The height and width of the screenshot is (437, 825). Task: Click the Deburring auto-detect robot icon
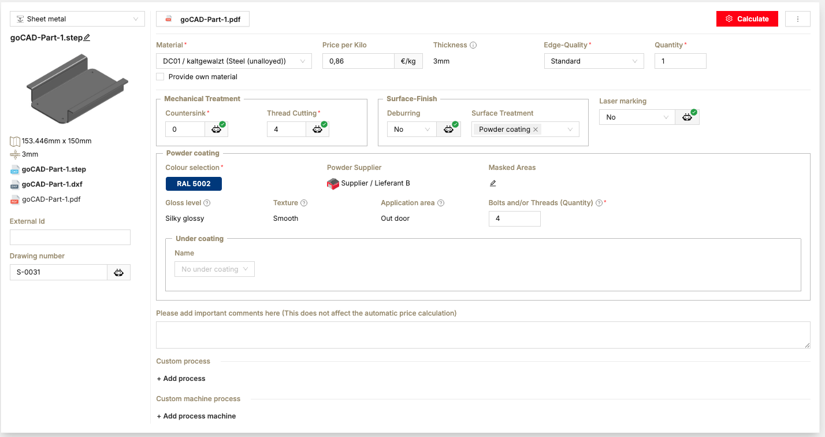[x=448, y=129]
